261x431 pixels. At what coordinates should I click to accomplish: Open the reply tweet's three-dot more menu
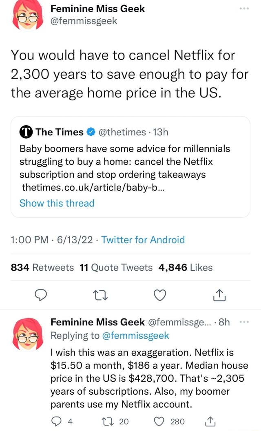click(245, 321)
